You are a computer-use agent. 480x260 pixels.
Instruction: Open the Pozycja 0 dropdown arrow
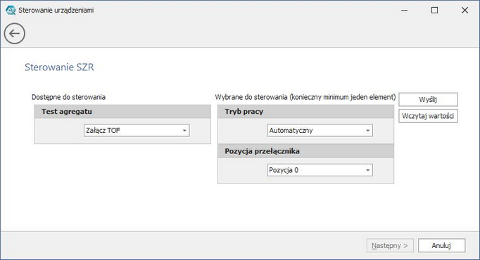click(x=367, y=170)
